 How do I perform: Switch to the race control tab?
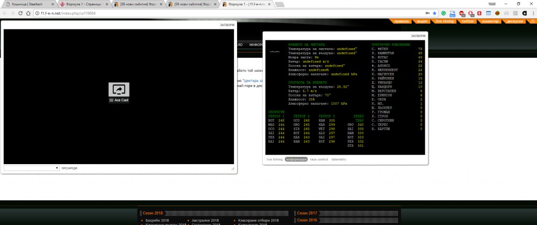[319, 159]
